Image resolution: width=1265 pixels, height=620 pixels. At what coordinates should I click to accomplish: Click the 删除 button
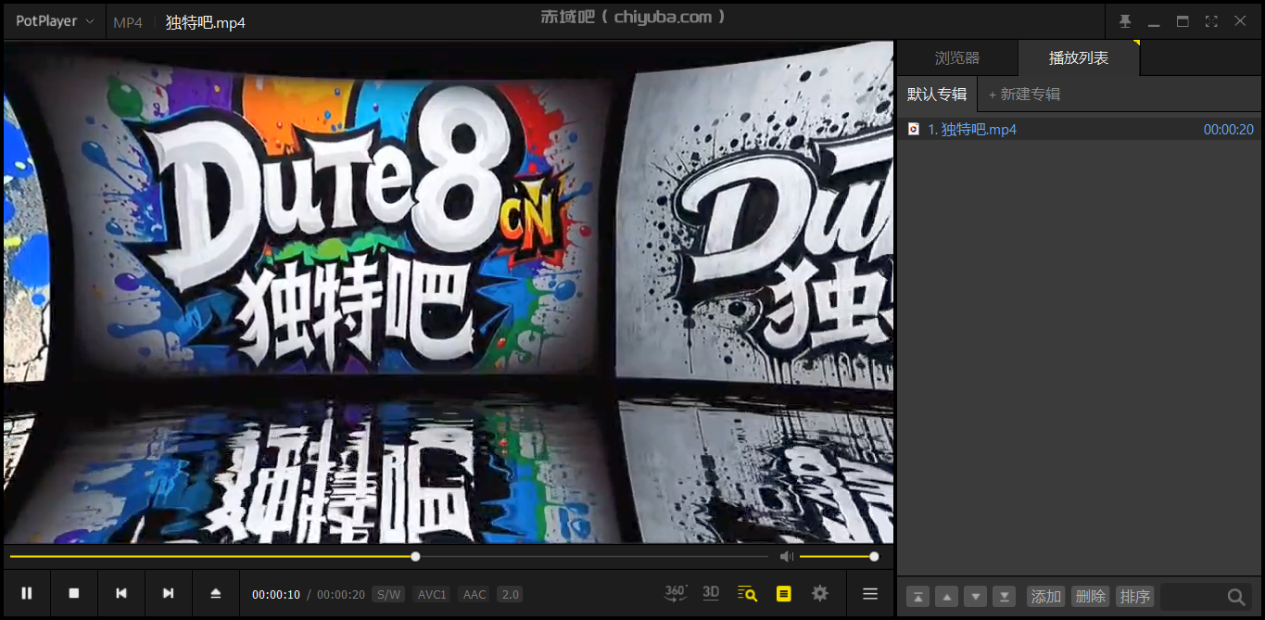click(1091, 597)
